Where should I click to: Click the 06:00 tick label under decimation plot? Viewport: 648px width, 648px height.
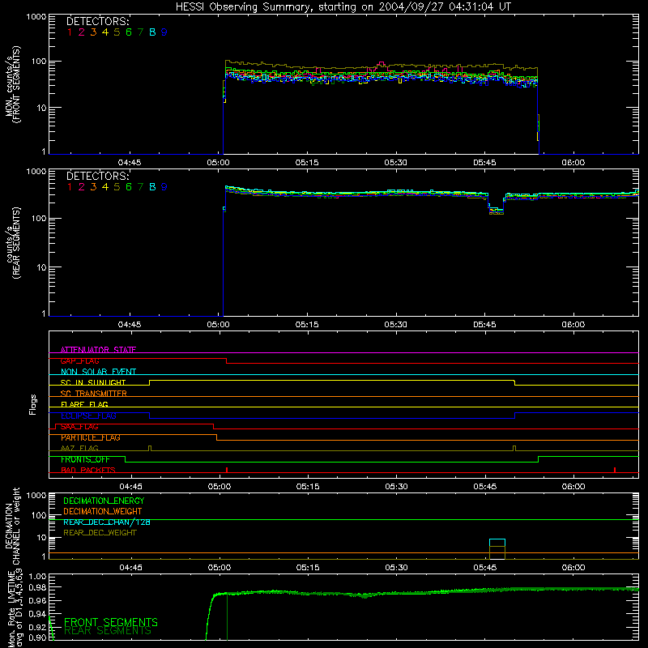point(573,568)
